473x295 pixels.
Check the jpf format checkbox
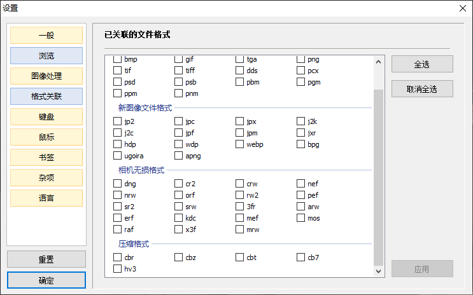pos(179,133)
